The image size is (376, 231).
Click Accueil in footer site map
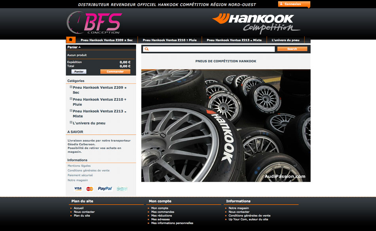pyautogui.click(x=79, y=208)
